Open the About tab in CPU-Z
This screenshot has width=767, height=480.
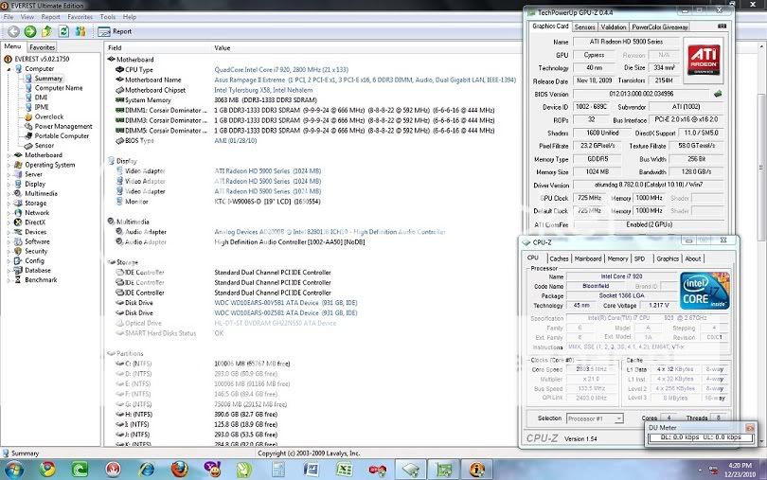click(x=692, y=258)
